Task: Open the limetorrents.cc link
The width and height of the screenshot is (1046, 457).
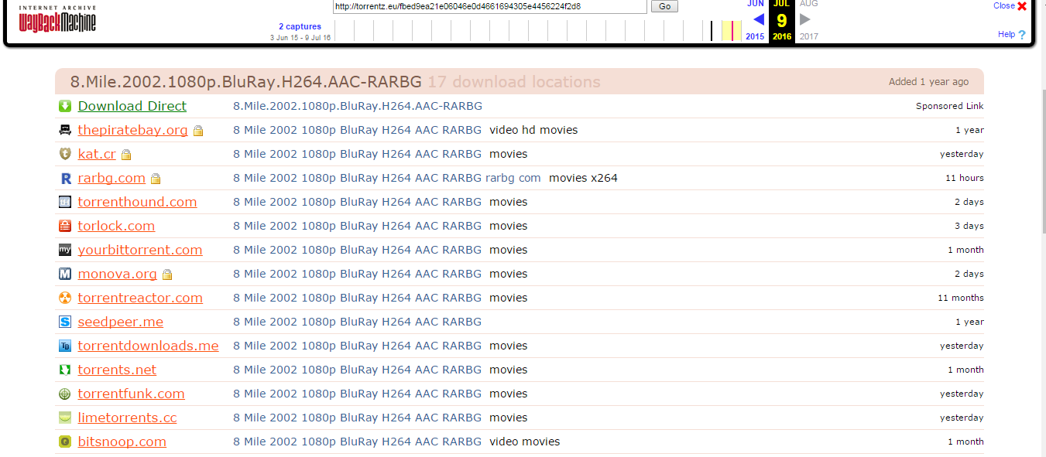Action: point(128,418)
